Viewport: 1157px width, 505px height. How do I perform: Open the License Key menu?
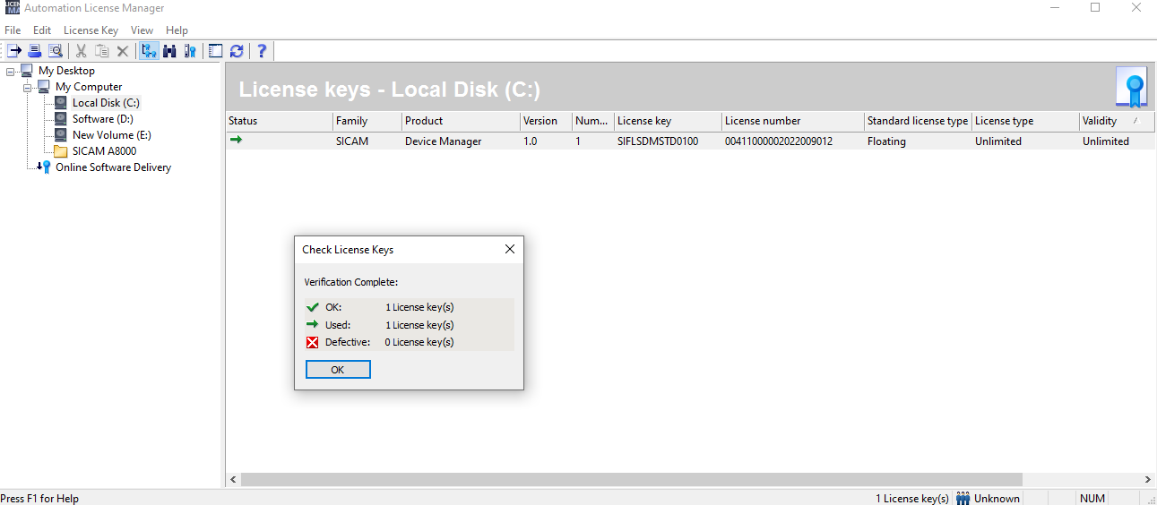pos(91,30)
